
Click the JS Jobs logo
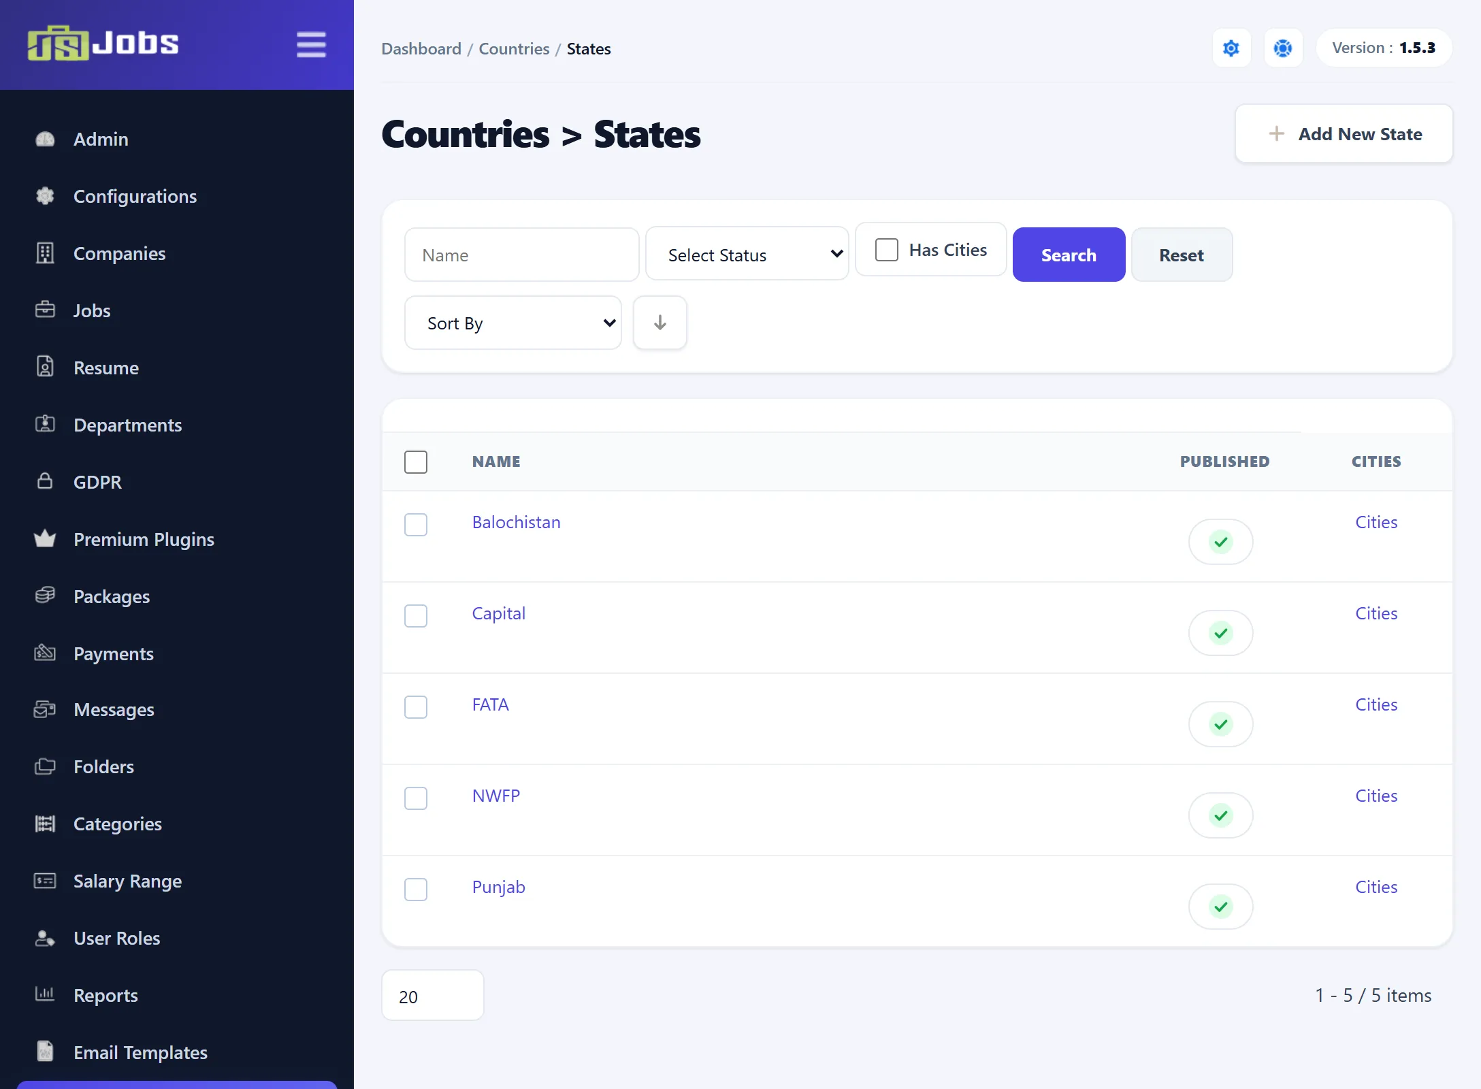click(103, 44)
